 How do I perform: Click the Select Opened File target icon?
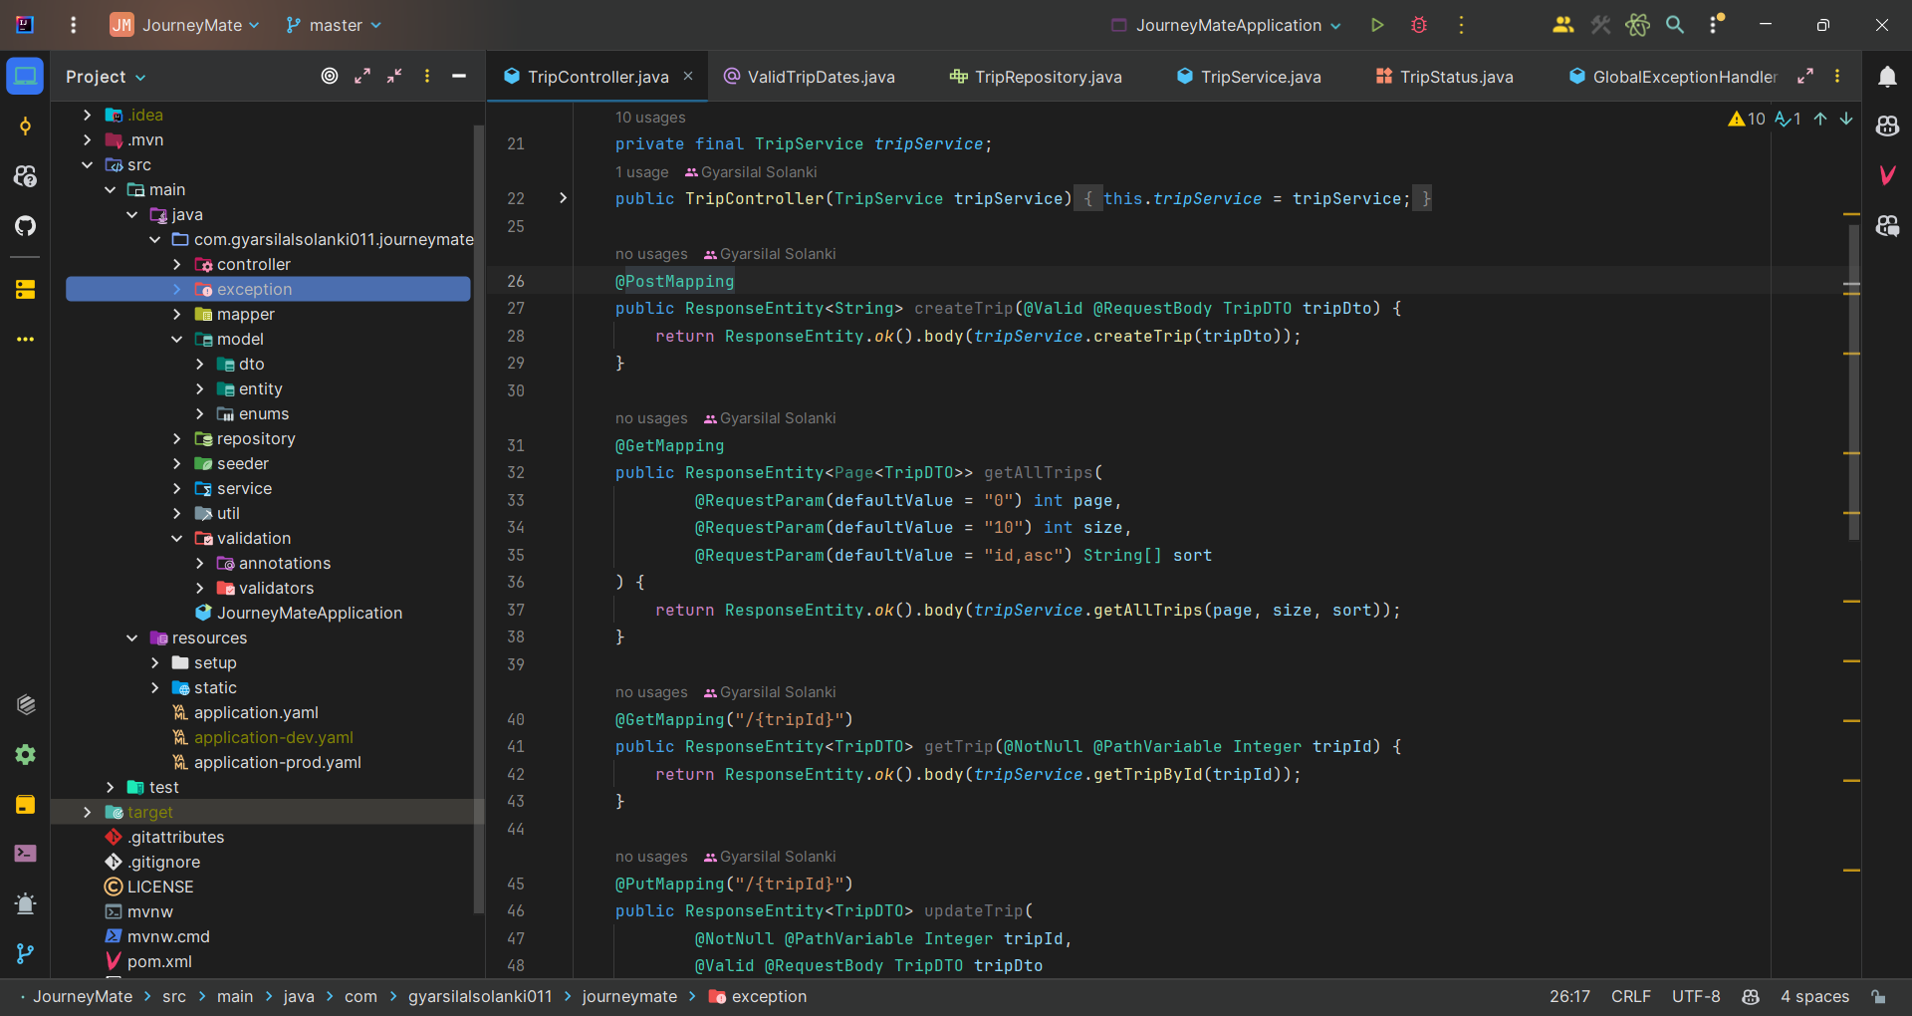tap(330, 77)
